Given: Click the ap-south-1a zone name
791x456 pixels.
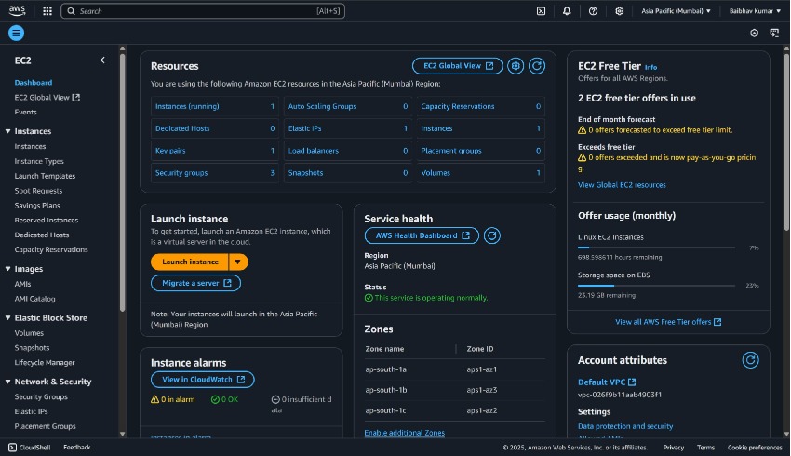Looking at the screenshot, I should [x=386, y=369].
